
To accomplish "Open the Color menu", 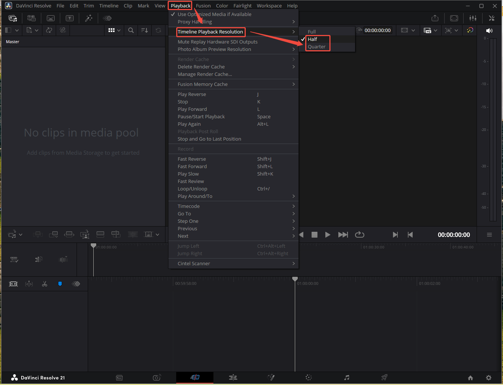I will coord(222,6).
